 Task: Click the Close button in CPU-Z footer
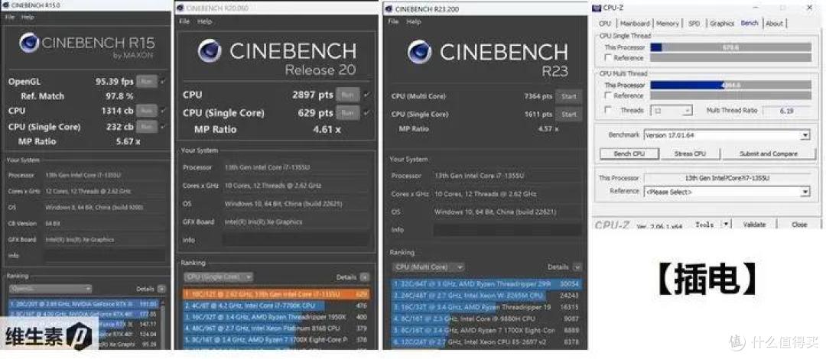click(x=798, y=225)
